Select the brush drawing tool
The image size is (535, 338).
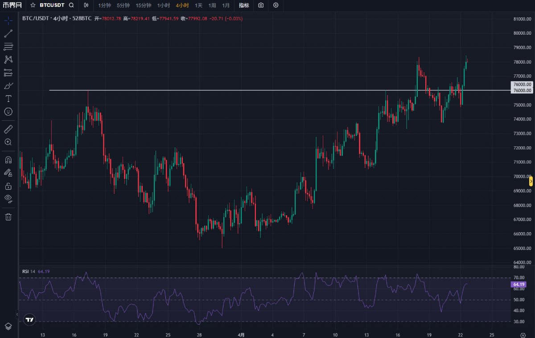8,85
